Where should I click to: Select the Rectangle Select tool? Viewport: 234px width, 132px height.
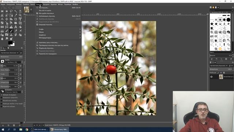(x=2, y=11)
